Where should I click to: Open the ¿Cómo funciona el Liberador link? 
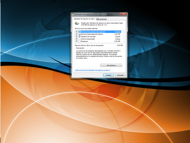(93, 70)
